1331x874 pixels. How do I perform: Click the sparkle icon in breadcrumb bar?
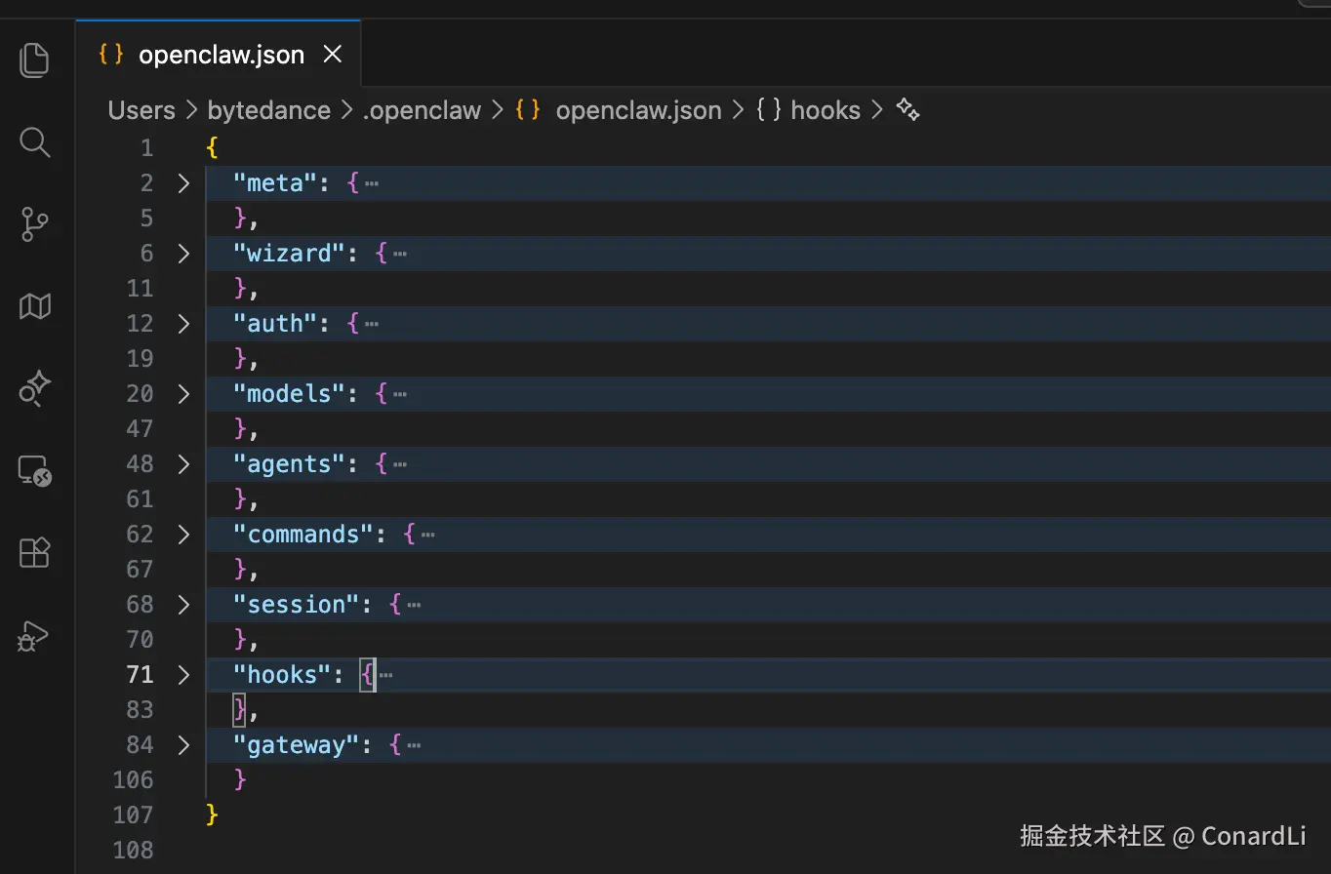[x=907, y=110]
